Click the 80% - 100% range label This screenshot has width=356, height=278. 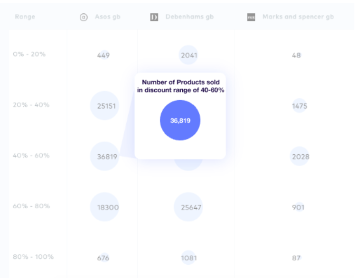(33, 257)
